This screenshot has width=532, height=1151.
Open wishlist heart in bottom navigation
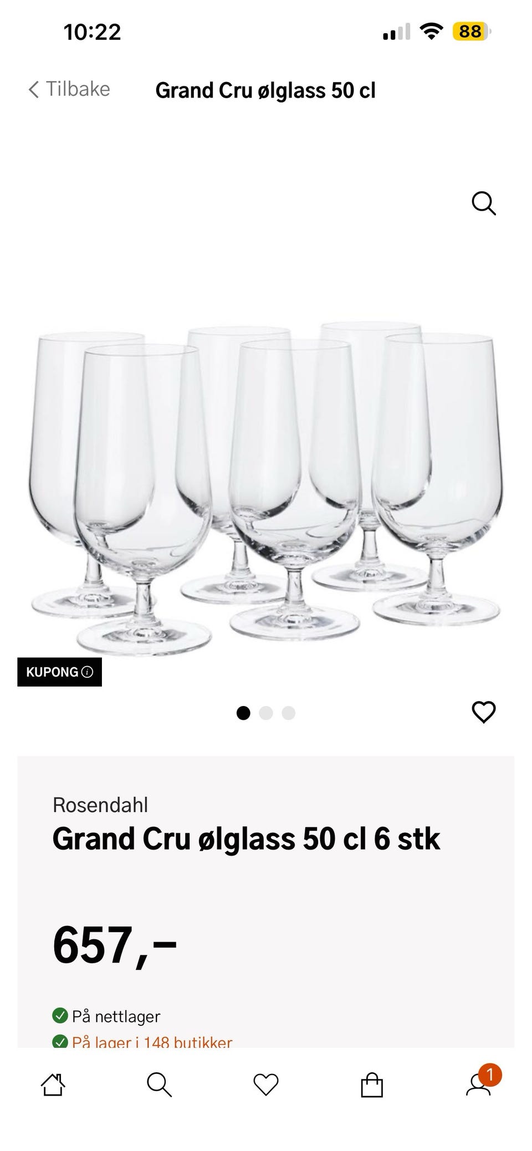[x=265, y=1085]
